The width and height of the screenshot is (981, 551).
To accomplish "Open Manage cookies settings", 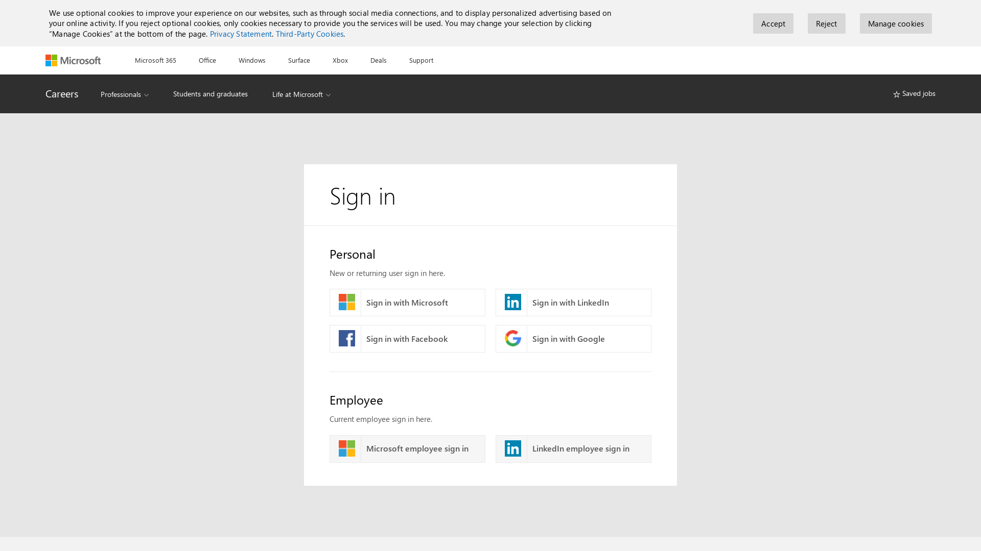I will pyautogui.click(x=896, y=23).
